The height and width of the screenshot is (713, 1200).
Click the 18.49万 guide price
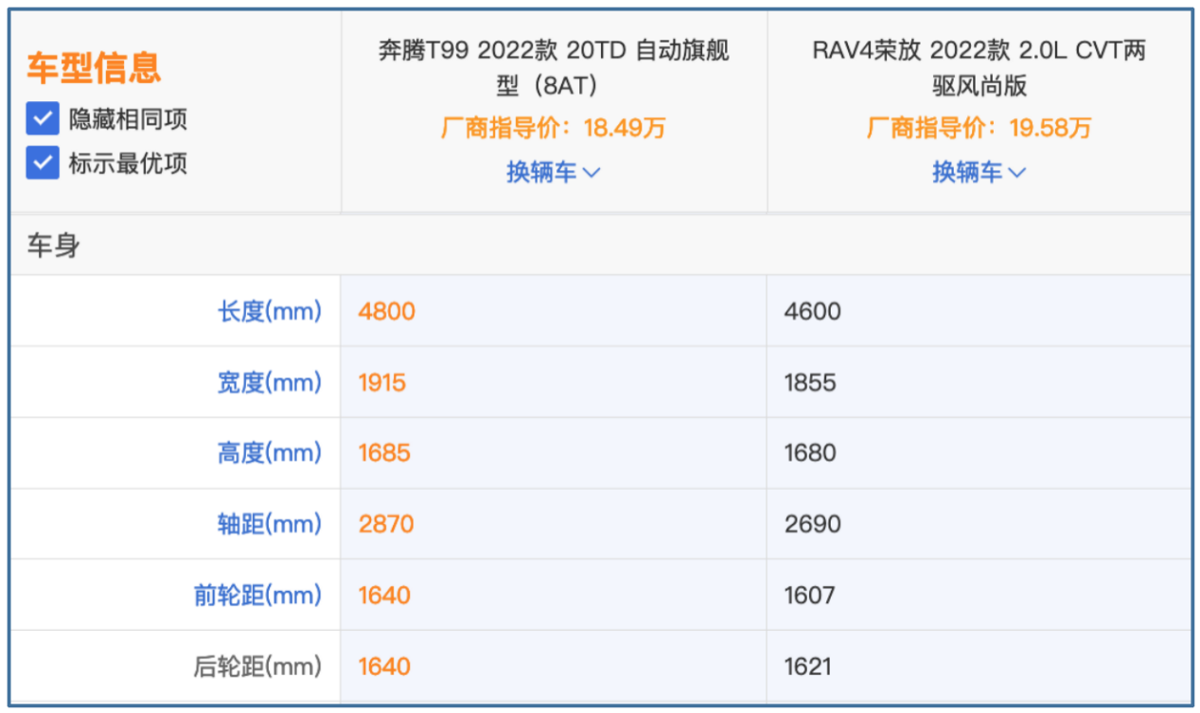625,128
